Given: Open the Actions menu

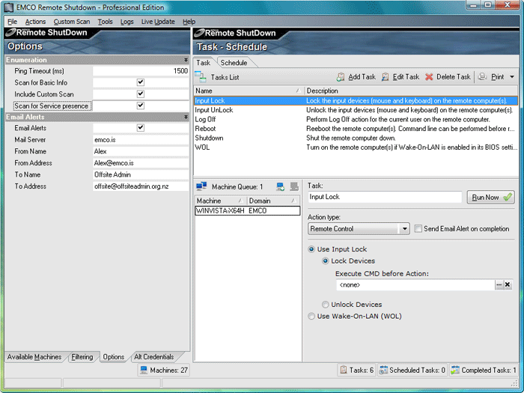Looking at the screenshot, I should tap(35, 22).
